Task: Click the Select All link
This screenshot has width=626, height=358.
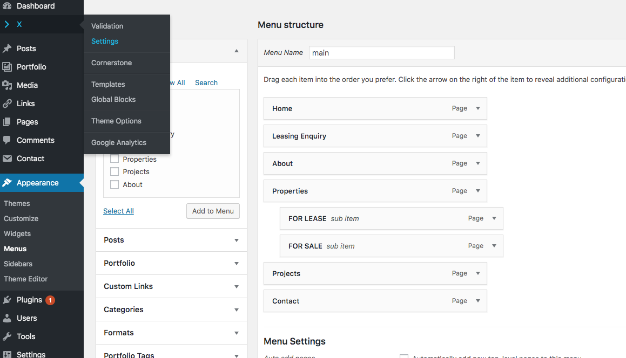Action: pos(118,211)
